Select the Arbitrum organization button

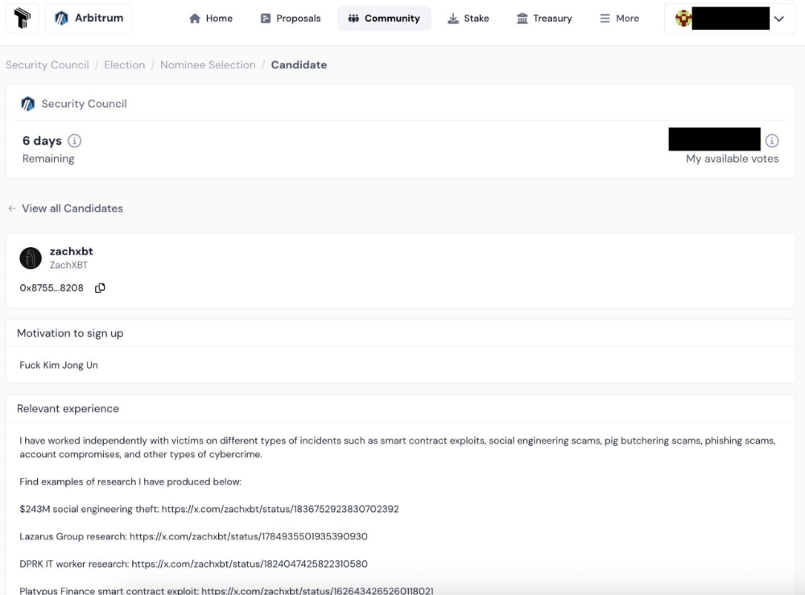(89, 18)
